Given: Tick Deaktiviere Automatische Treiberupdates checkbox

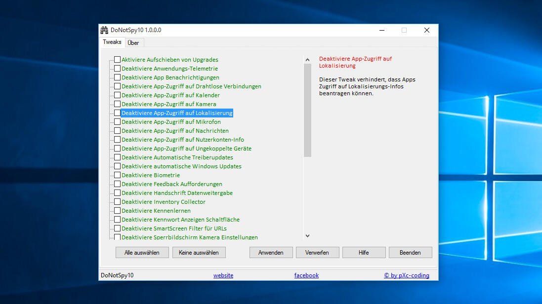Looking at the screenshot, I should pos(118,157).
